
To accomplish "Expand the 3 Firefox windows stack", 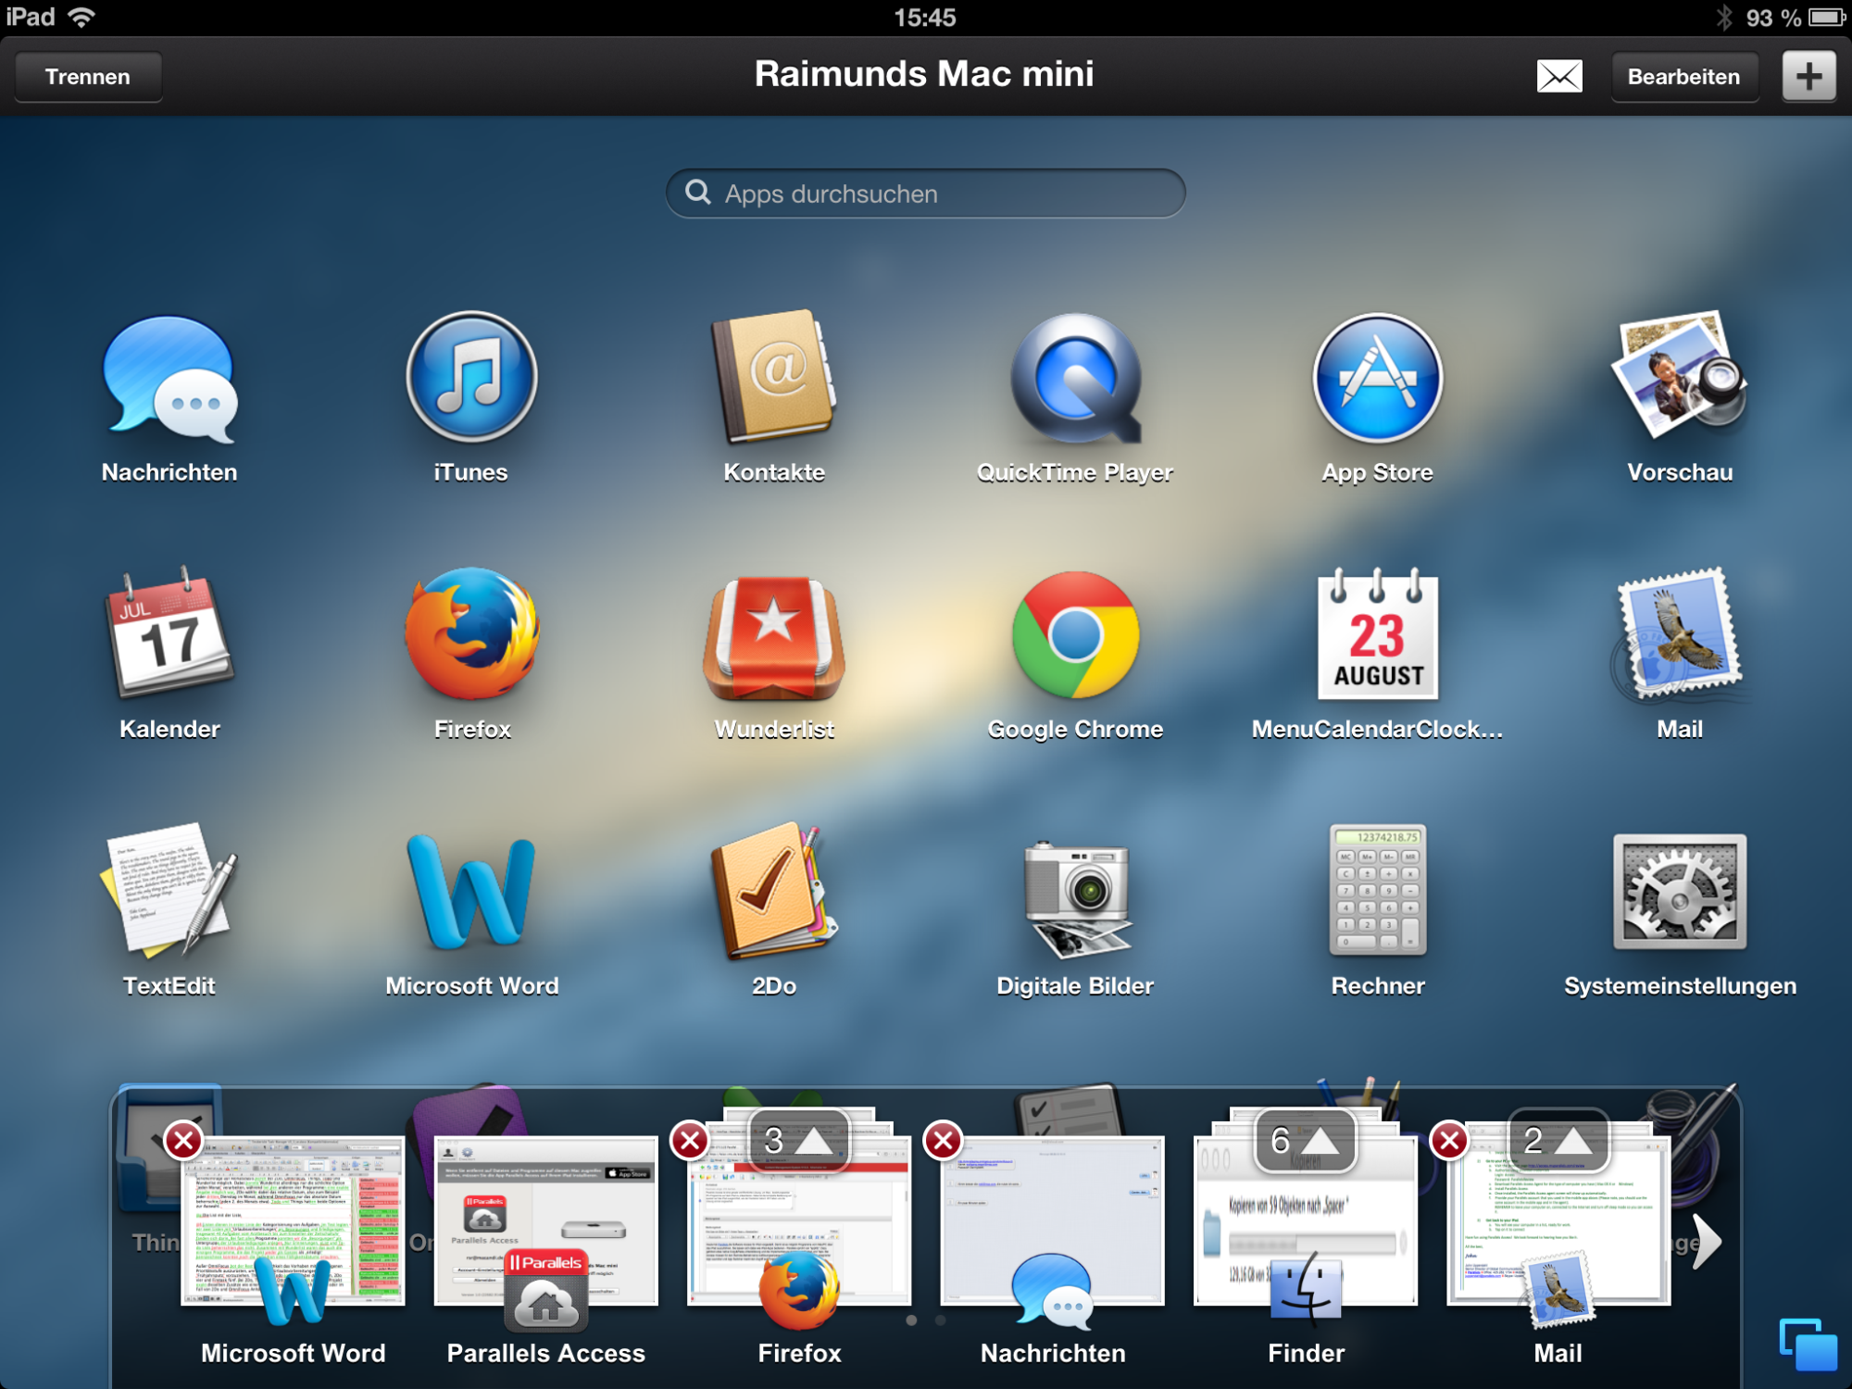I will pyautogui.click(x=798, y=1141).
